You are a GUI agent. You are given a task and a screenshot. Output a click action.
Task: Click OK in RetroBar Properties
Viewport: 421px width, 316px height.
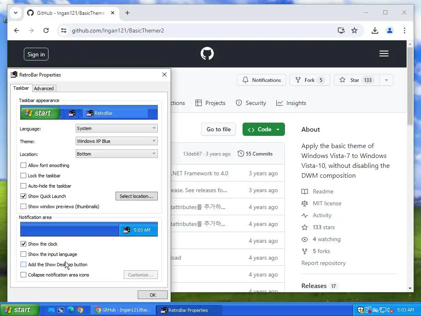[153, 295]
